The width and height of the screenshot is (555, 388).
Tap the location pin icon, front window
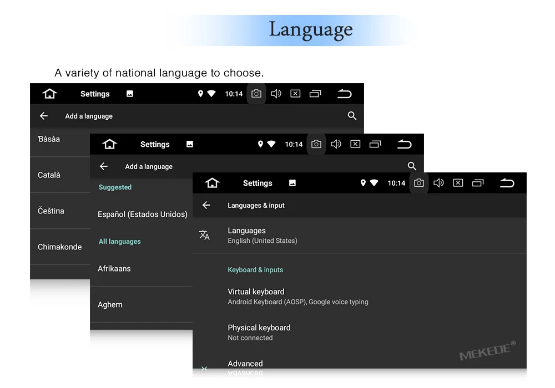click(363, 183)
